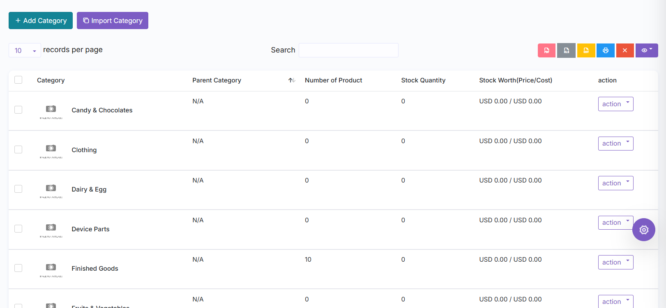
Task: Sort by Stock Quantity column header
Action: point(423,80)
